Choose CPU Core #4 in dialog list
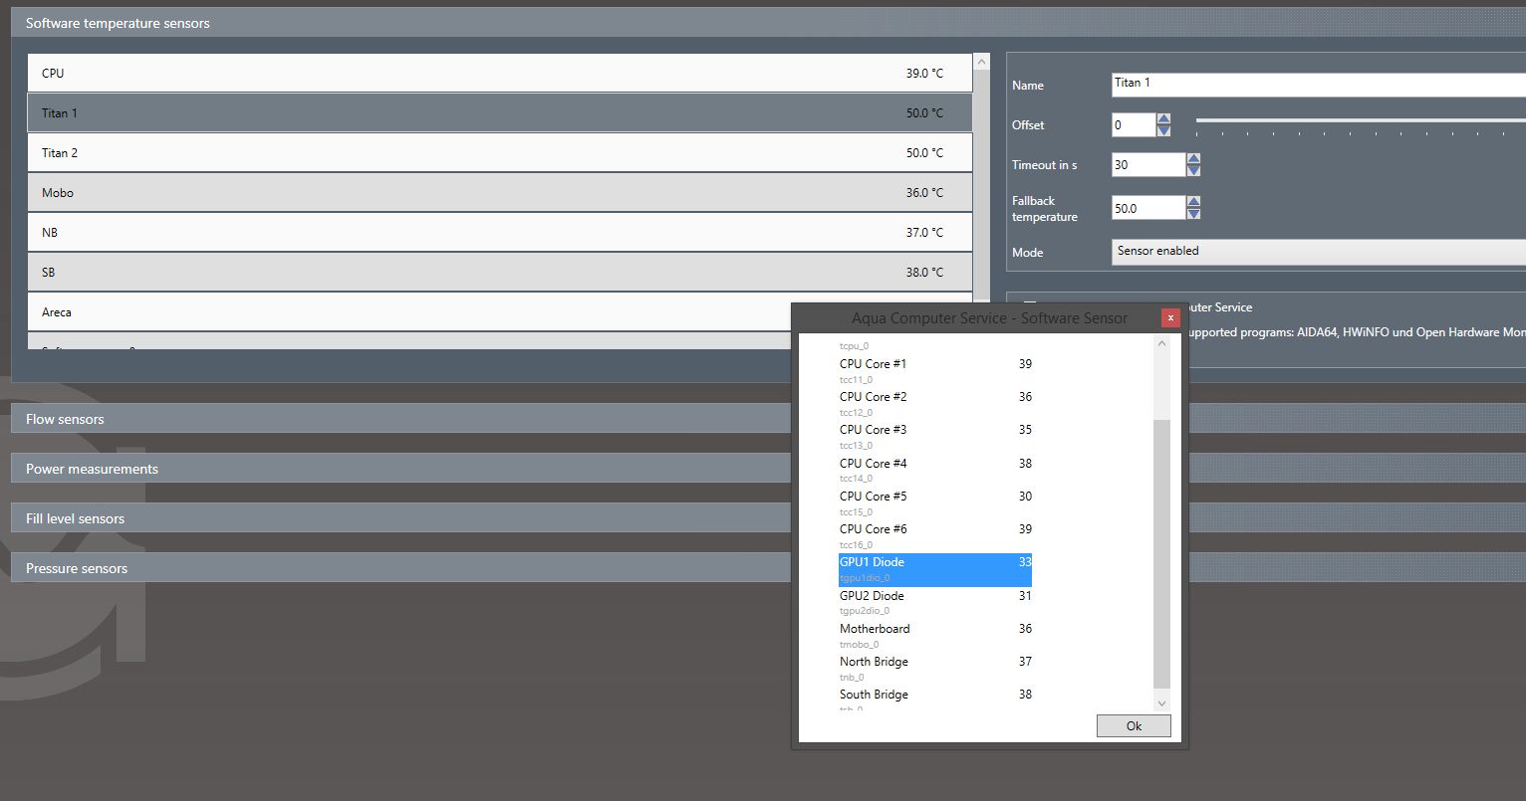This screenshot has width=1526, height=801. (874, 464)
